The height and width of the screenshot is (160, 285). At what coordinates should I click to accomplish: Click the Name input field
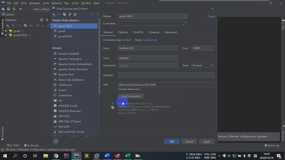152,16
